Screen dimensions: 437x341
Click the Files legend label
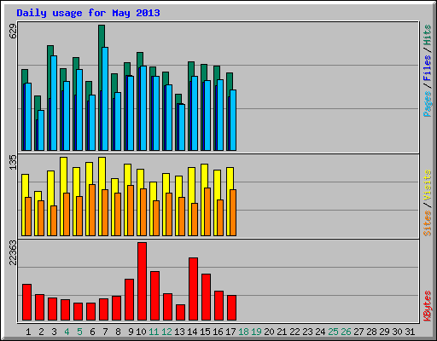pyautogui.click(x=427, y=68)
